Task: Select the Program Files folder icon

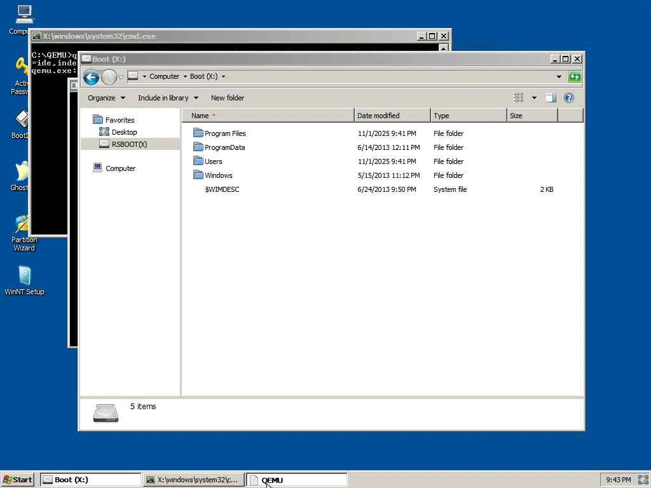Action: 198,133
